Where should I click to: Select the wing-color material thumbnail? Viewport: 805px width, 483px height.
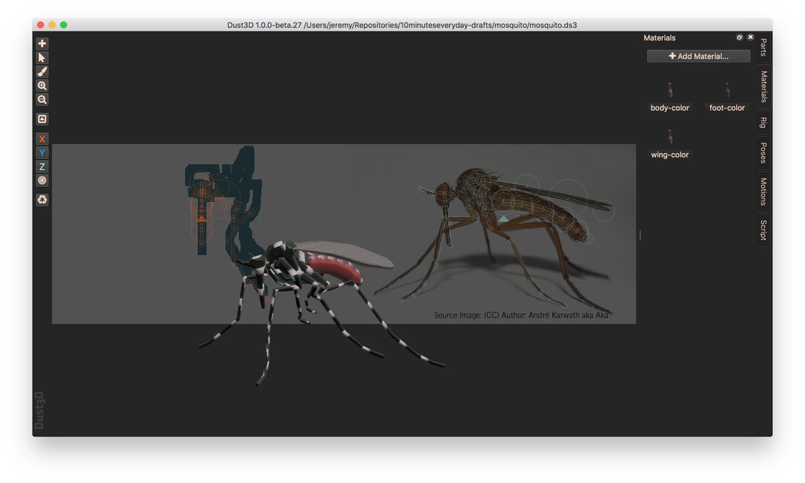(669, 138)
